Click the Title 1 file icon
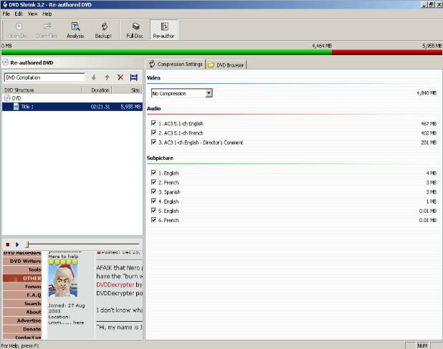The image size is (443, 349). click(x=16, y=107)
